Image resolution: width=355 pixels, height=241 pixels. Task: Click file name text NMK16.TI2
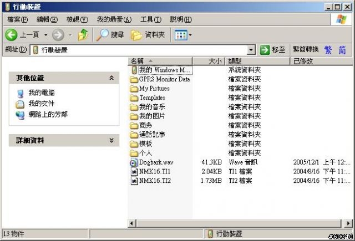point(155,181)
